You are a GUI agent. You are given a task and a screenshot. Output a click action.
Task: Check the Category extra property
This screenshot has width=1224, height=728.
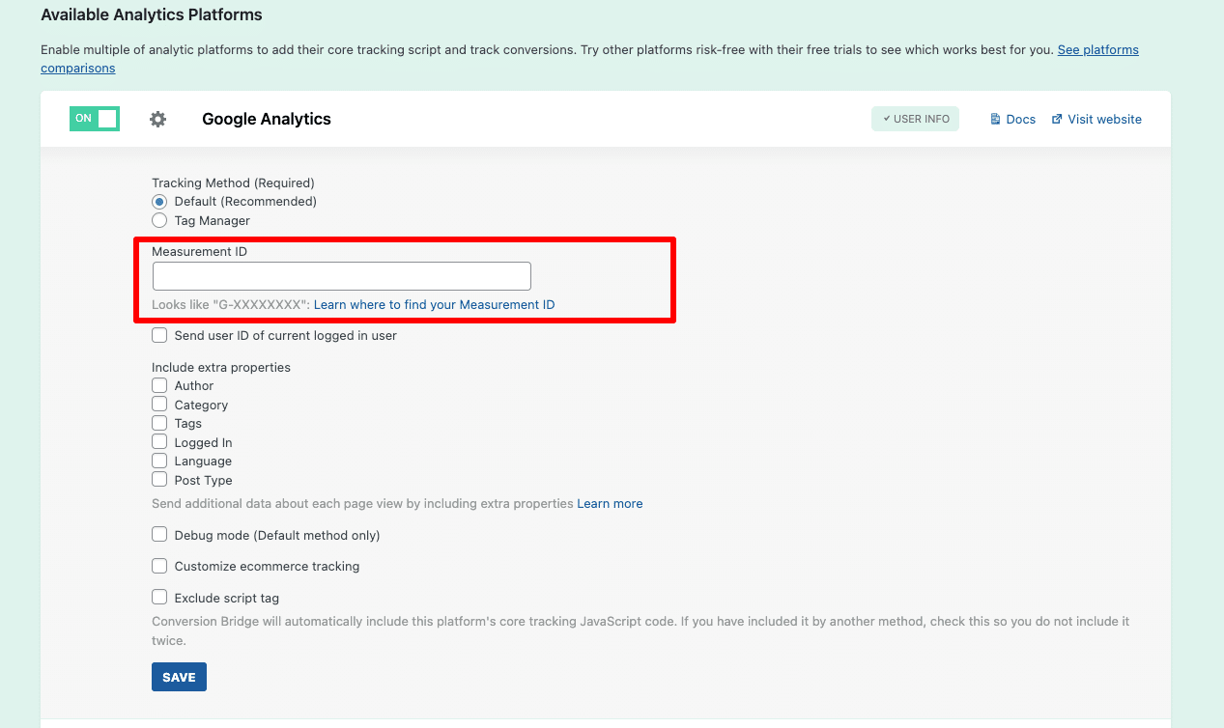coord(159,405)
